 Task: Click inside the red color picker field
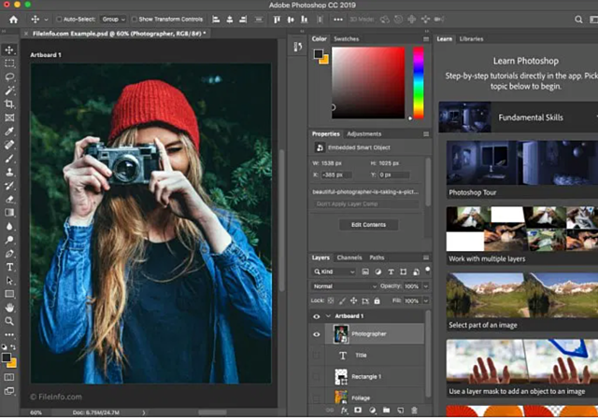[368, 83]
